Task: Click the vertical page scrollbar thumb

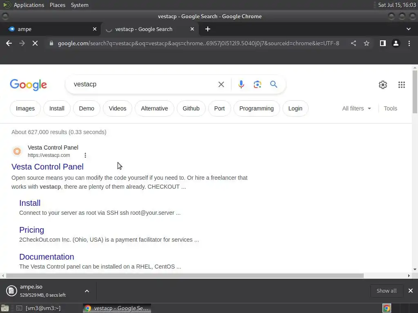Action: point(415,92)
